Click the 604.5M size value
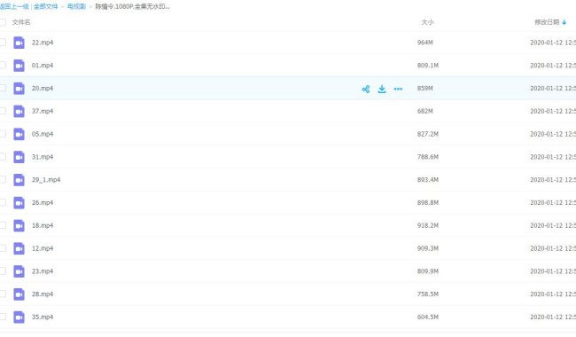This screenshot has height=337, width=576. 428,317
